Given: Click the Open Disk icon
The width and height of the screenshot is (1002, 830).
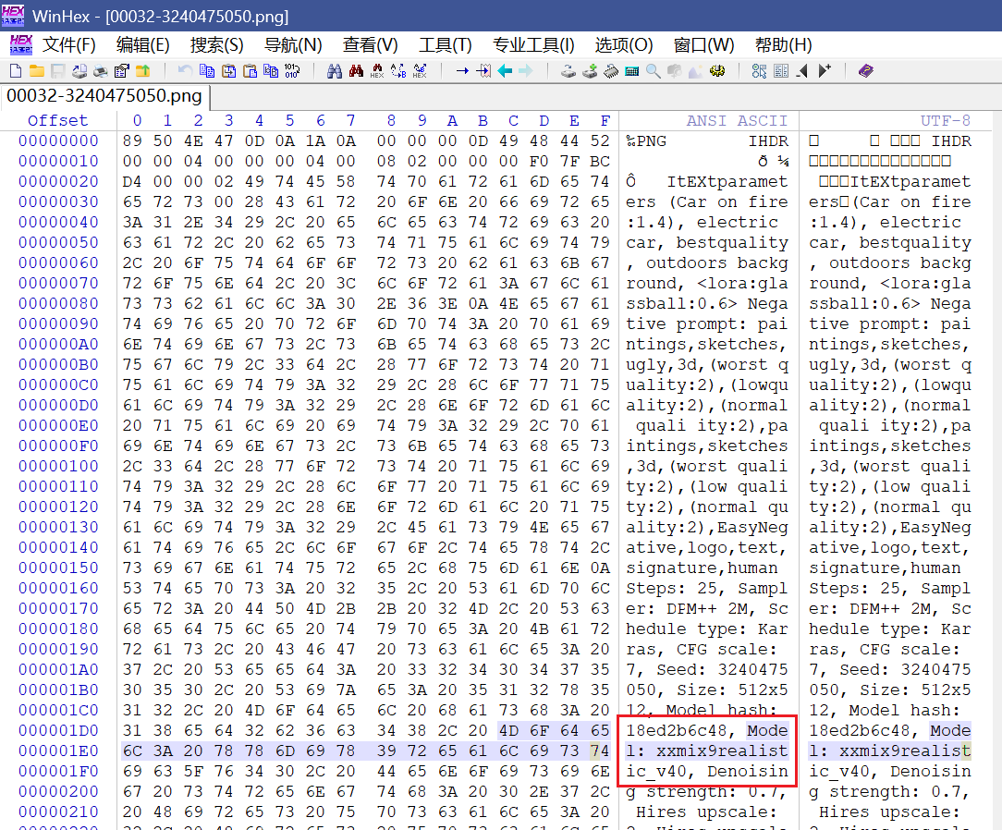Looking at the screenshot, I should 569,71.
